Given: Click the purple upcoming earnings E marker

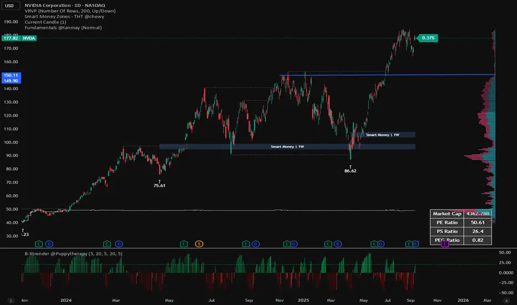Looking at the screenshot, I should pos(445,244).
